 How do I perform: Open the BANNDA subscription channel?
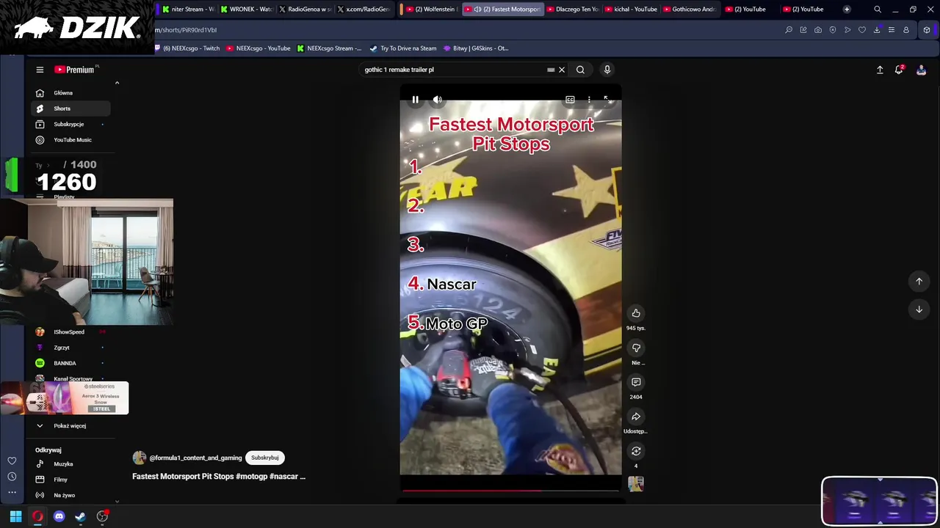70,363
